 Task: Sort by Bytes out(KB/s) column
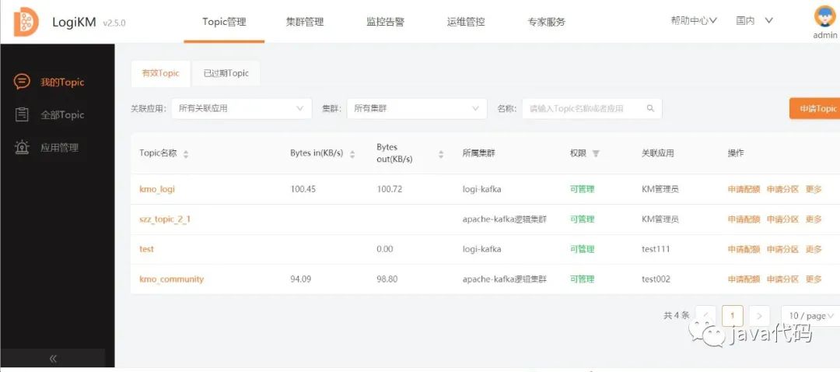point(441,154)
